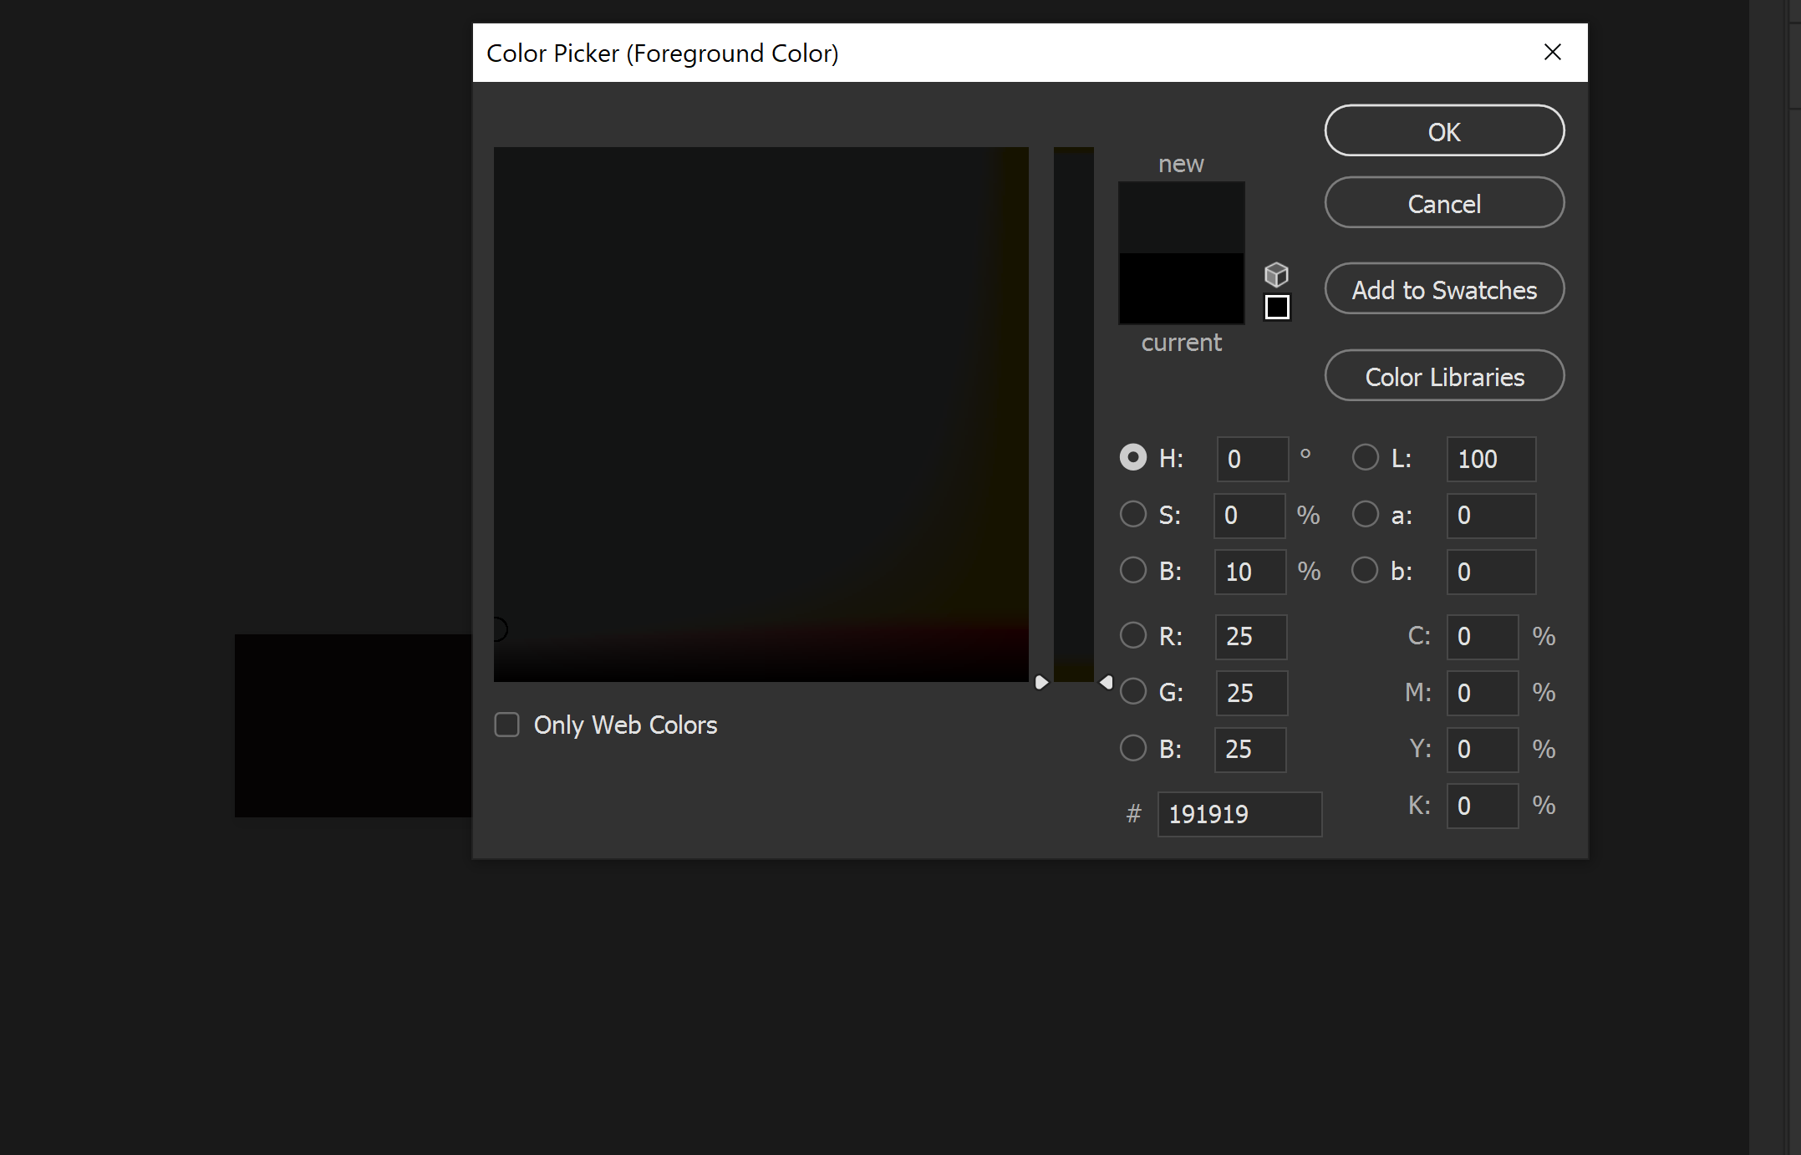Select the H radio button for hue mode
Viewport: 1801px width, 1155px height.
pos(1133,457)
